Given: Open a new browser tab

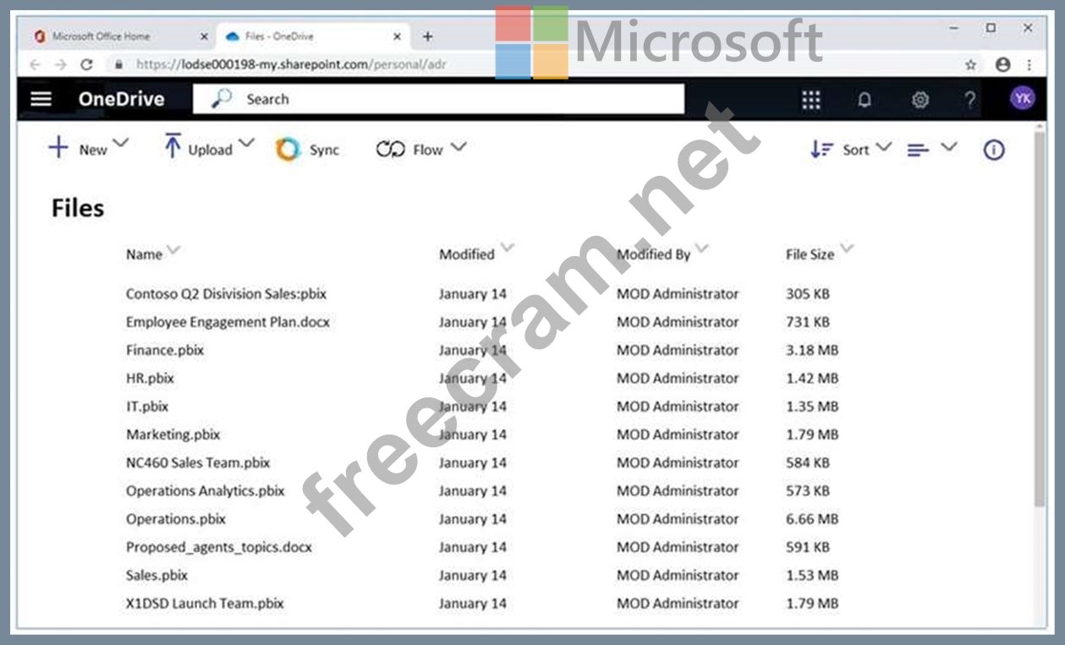Looking at the screenshot, I should [x=427, y=36].
